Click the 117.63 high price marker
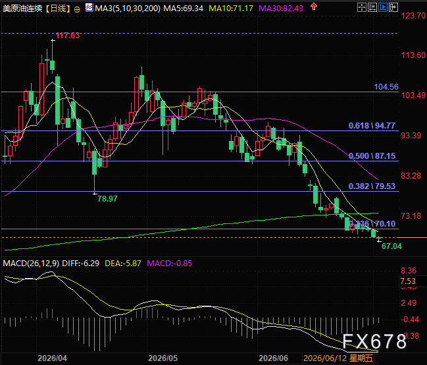This screenshot has height=365, width=427. tap(68, 36)
